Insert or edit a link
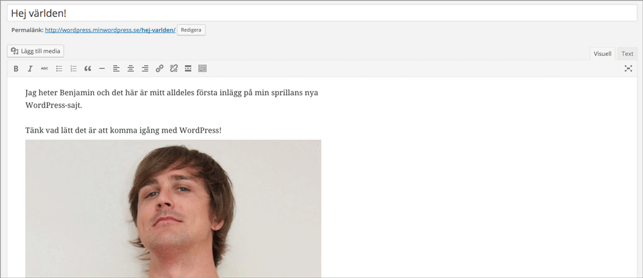Viewport: 643px width, 278px height. point(159,69)
